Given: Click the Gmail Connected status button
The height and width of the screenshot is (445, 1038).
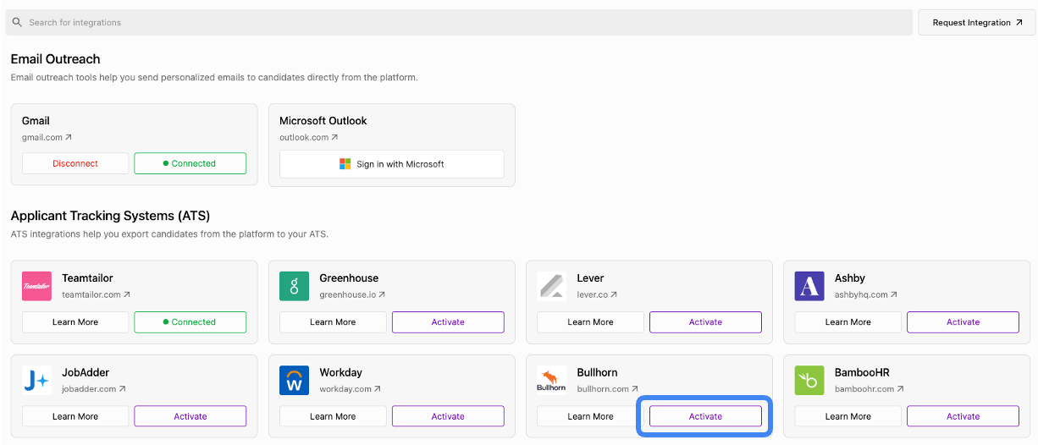Looking at the screenshot, I should coord(190,163).
